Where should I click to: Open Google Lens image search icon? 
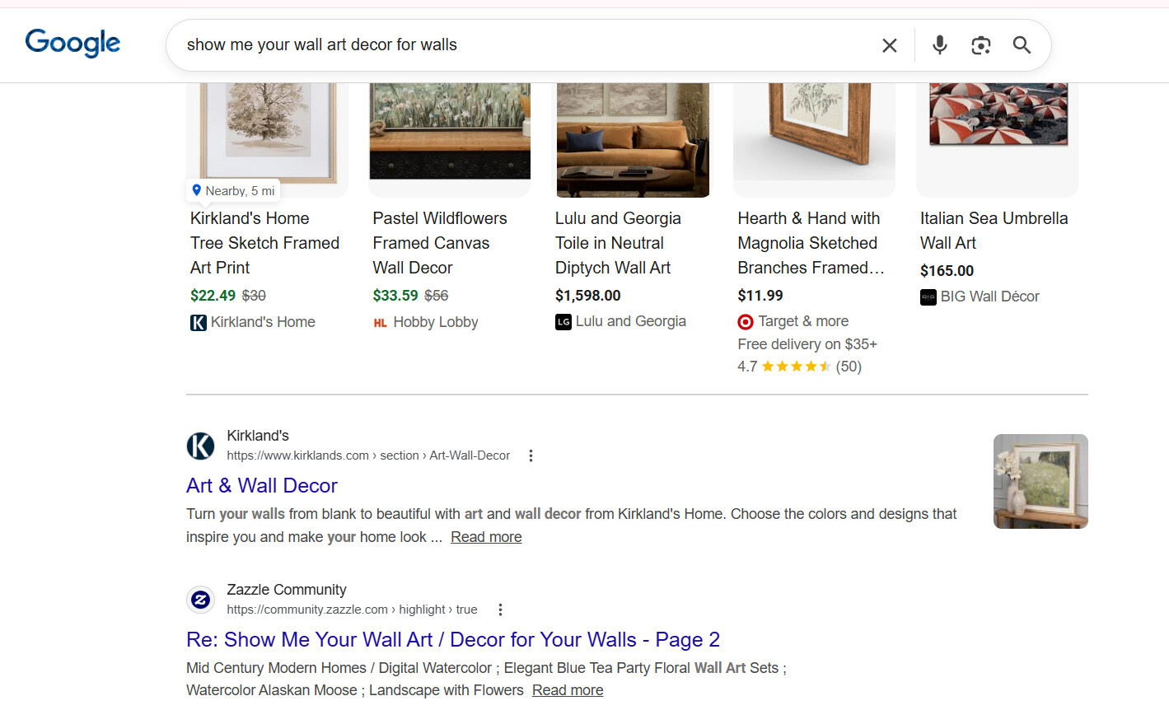pos(980,45)
